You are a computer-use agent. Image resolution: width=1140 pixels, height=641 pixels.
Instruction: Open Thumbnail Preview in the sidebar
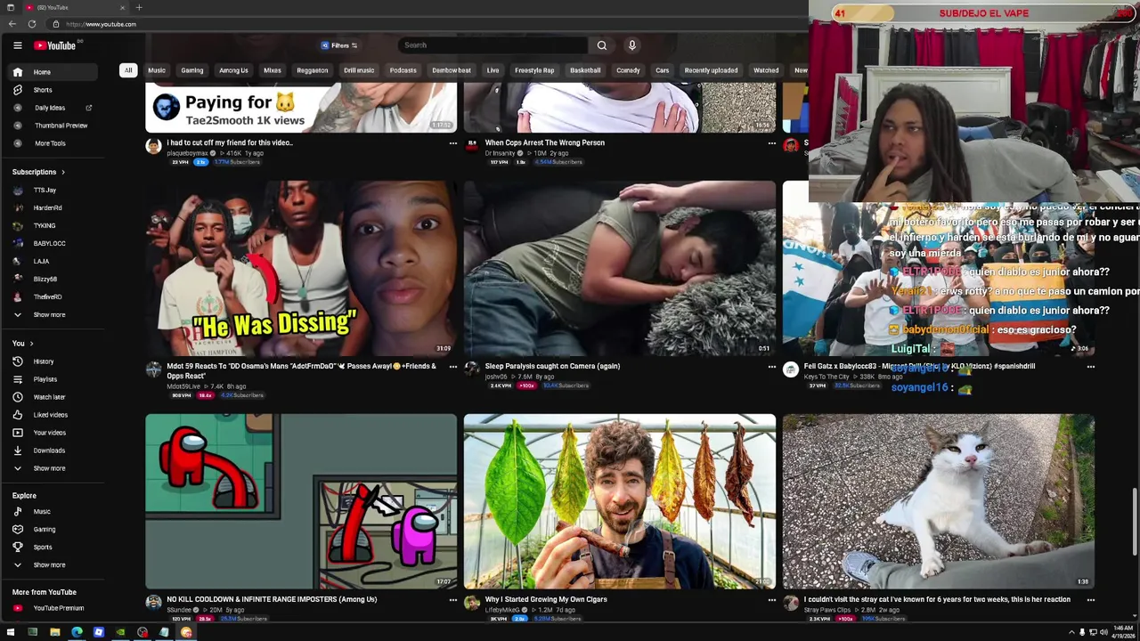point(53,126)
